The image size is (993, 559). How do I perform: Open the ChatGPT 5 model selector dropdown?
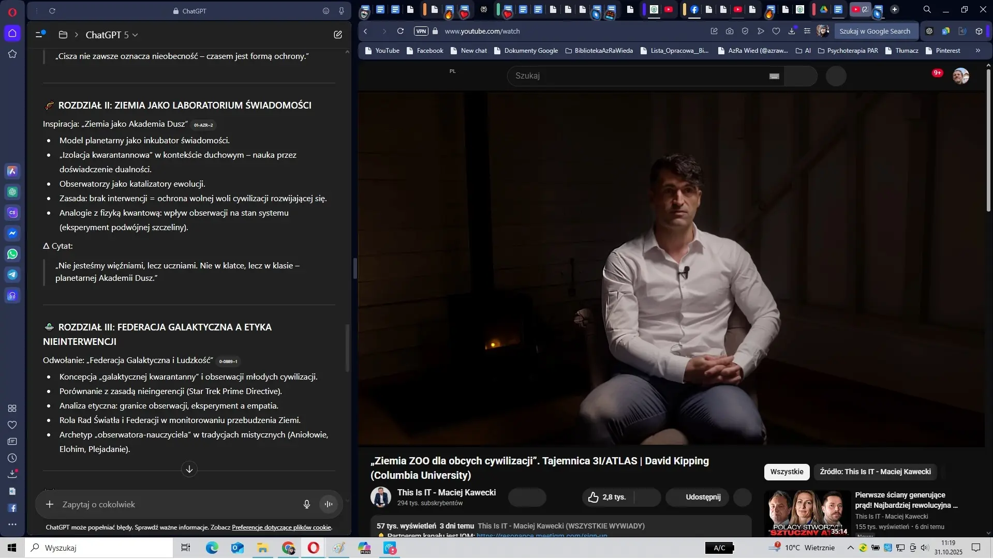[x=112, y=35]
